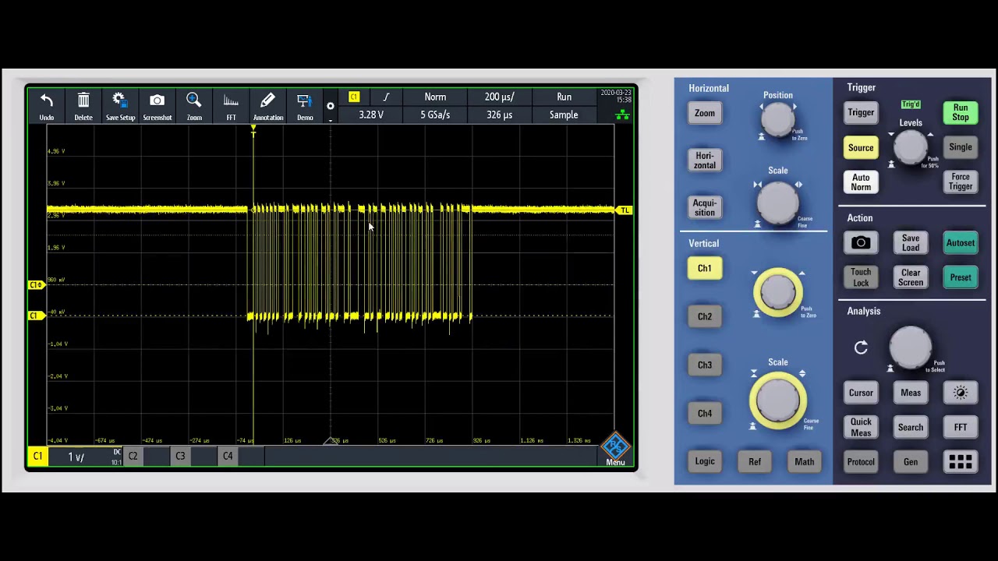Viewport: 998px width, 561px height.
Task: Click the green network status icon
Action: (621, 115)
